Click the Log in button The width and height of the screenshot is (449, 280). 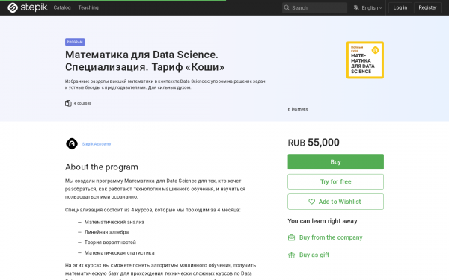[x=400, y=7]
